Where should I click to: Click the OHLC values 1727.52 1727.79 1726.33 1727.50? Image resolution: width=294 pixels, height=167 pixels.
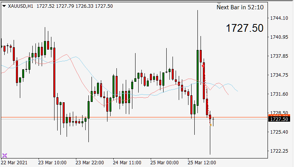[75, 6]
